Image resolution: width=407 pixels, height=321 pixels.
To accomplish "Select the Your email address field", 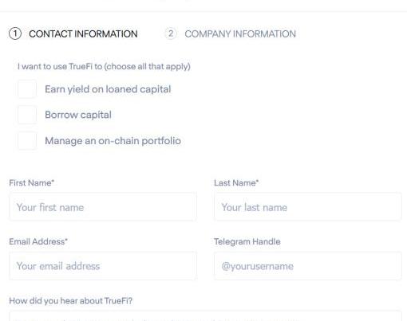I will point(103,266).
